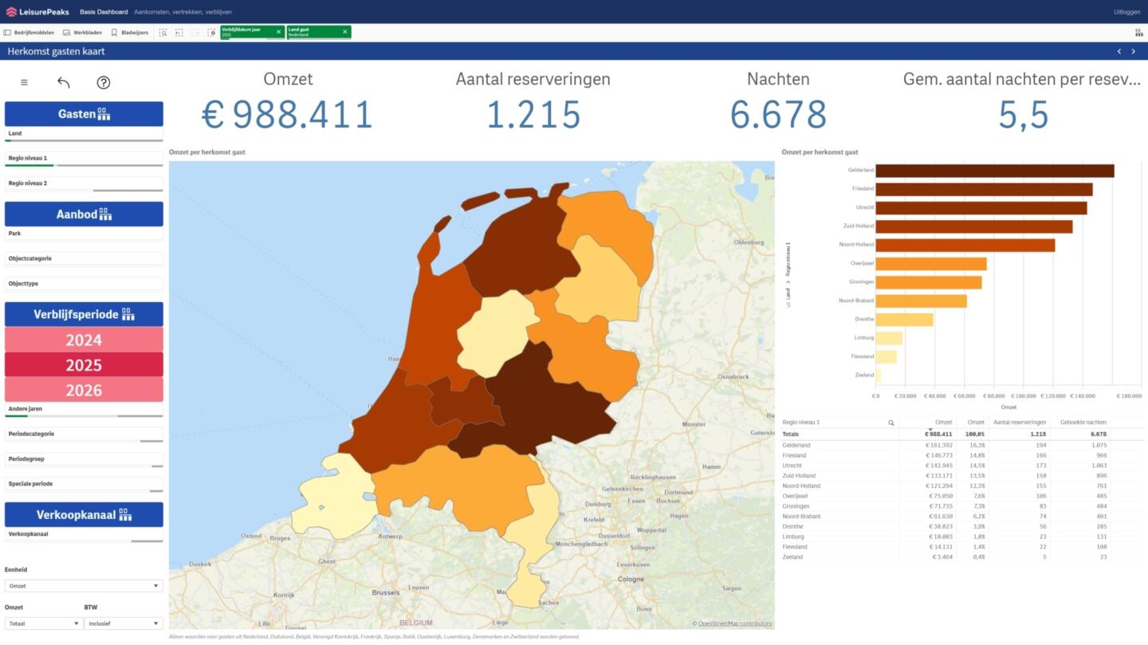The image size is (1148, 645).
Task: Go to previous sheet arrow
Action: [1119, 52]
